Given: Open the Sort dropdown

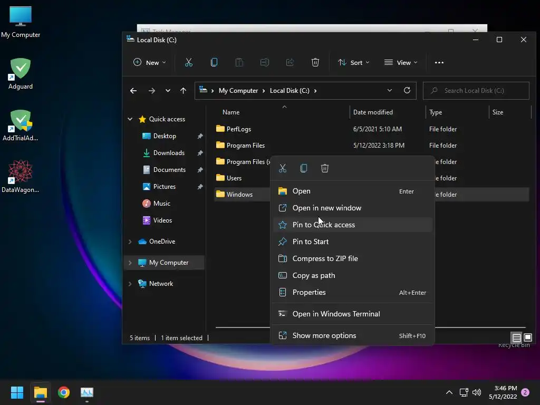Looking at the screenshot, I should (354, 62).
